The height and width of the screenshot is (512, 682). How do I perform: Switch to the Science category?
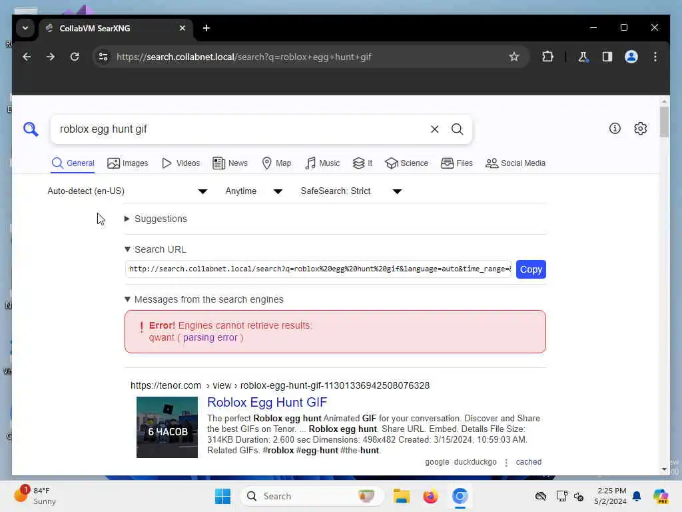(406, 163)
